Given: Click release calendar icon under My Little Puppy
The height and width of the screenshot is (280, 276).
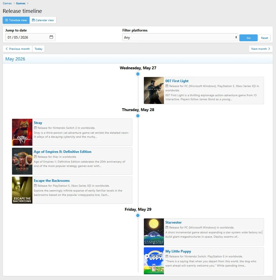Looking at the screenshot, I should 167,257.
